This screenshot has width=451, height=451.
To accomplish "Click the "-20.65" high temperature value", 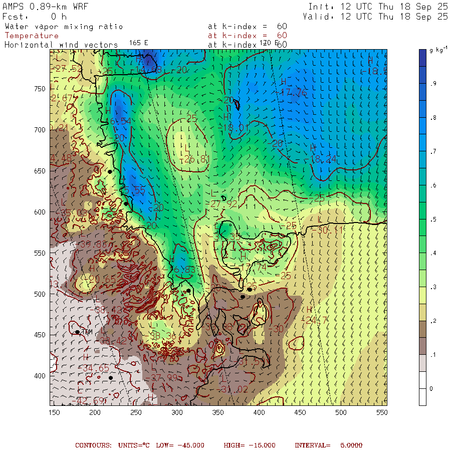I will (100, 279).
